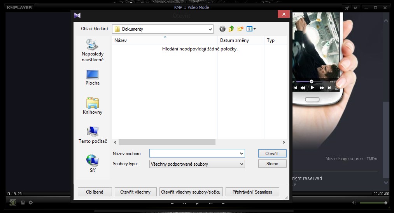This screenshot has width=394, height=213.
Task: Click the 00:00:00 duration display
Action: tap(381, 194)
